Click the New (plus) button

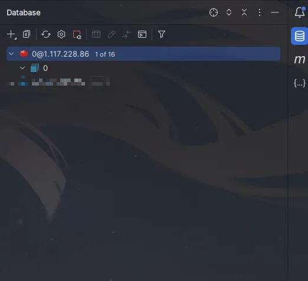(11, 34)
